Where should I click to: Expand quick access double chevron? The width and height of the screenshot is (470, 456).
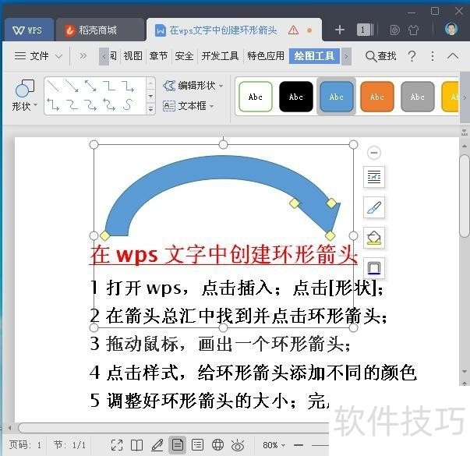pos(83,56)
